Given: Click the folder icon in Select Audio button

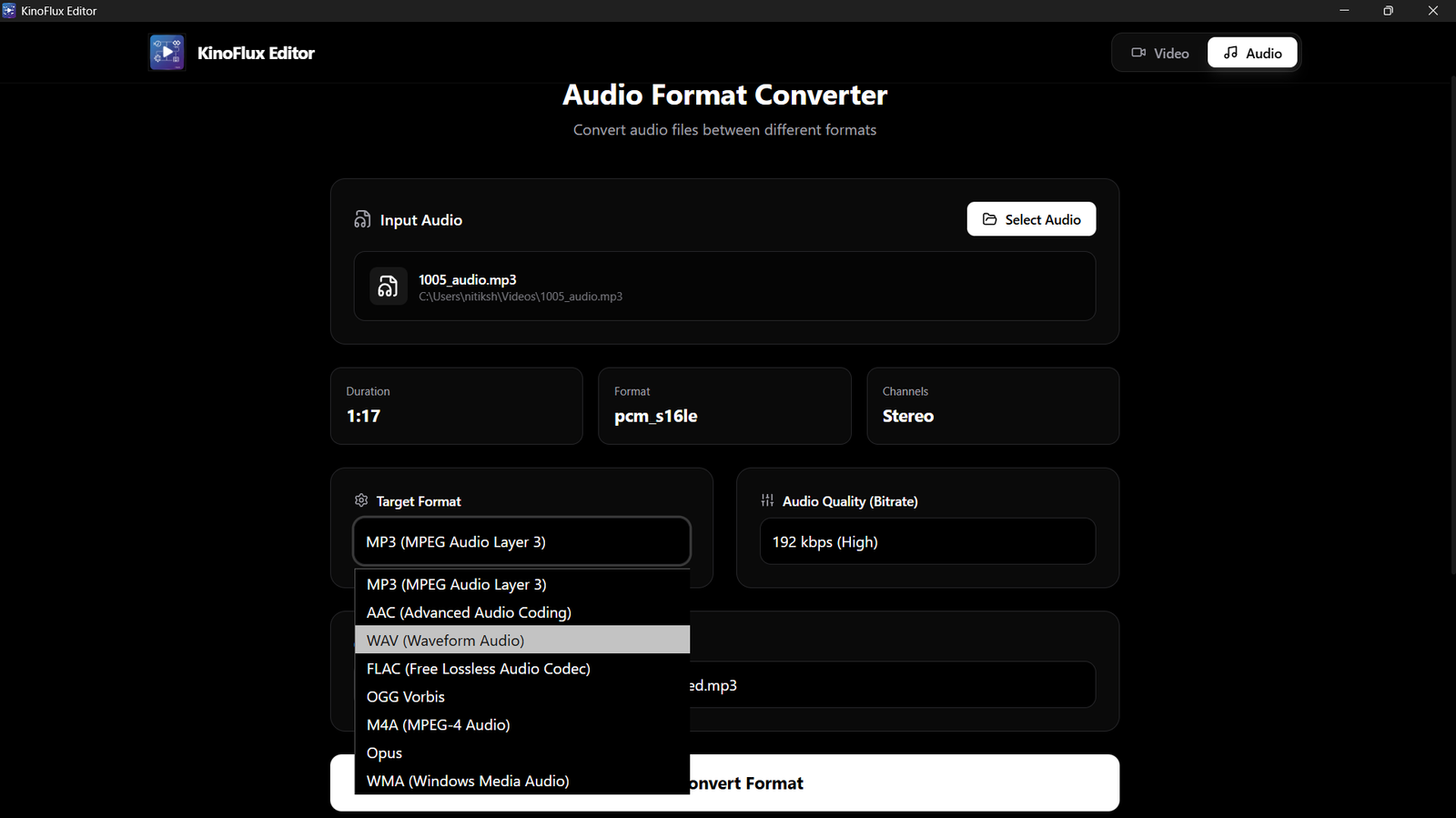Looking at the screenshot, I should pos(990,219).
